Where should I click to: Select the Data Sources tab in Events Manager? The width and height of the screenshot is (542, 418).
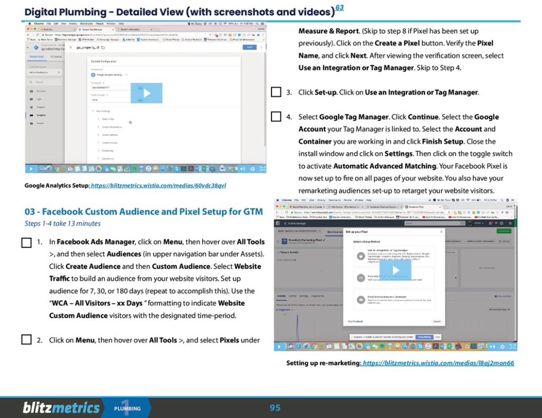335,231
